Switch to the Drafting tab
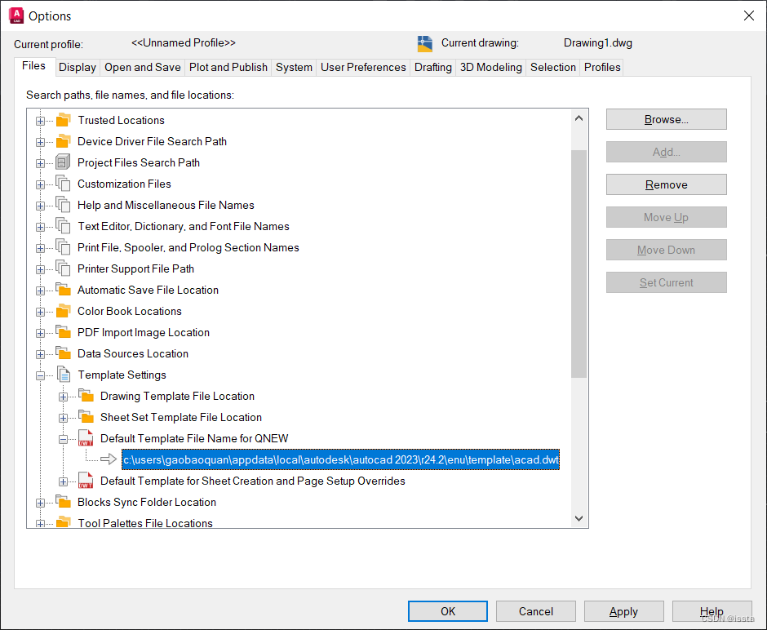Viewport: 767px width, 630px height. pyautogui.click(x=433, y=67)
